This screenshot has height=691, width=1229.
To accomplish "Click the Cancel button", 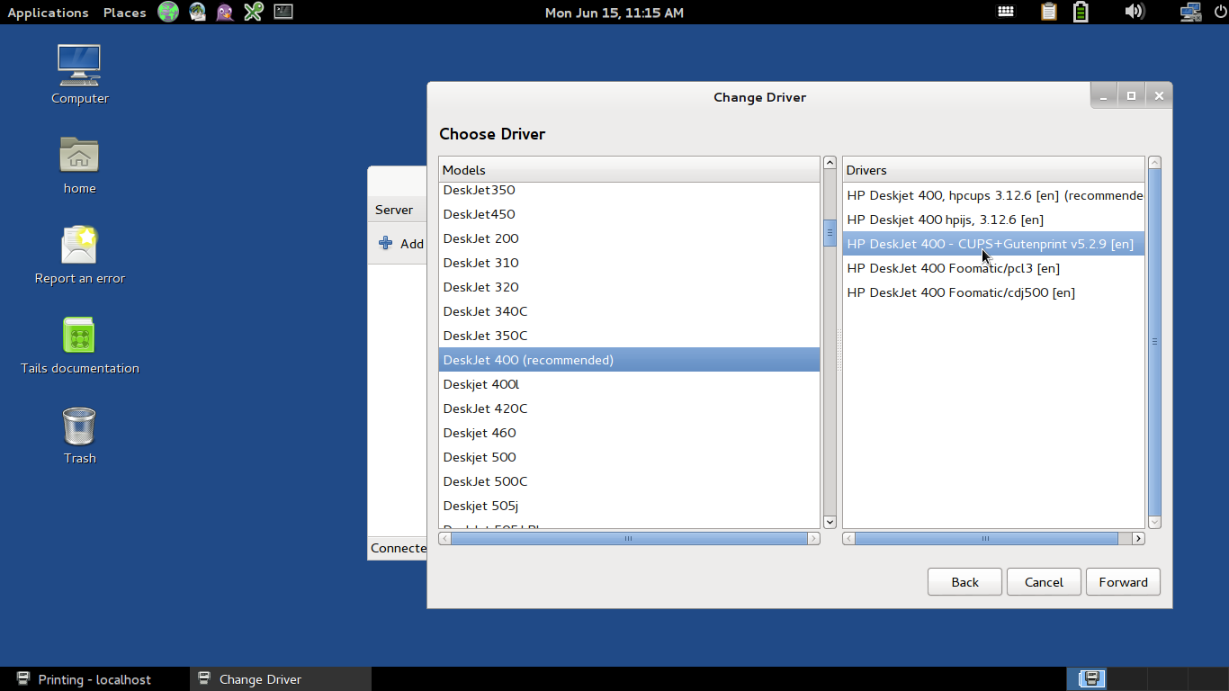I will tap(1044, 582).
